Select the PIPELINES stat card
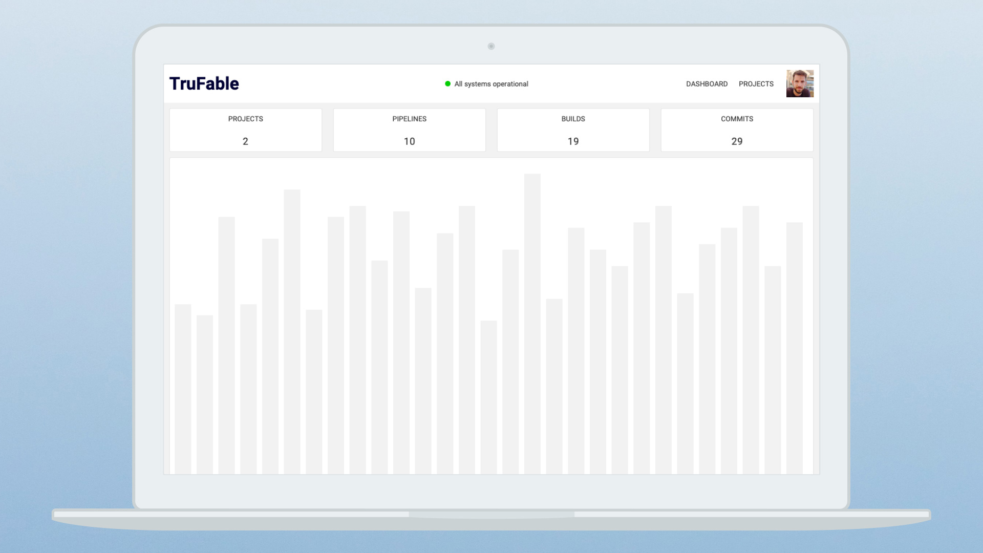 pyautogui.click(x=410, y=130)
